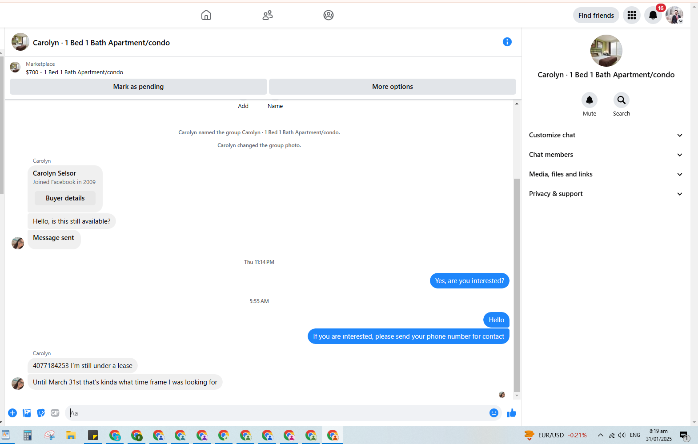
Task: Click the Find friends button
Action: pyautogui.click(x=596, y=16)
